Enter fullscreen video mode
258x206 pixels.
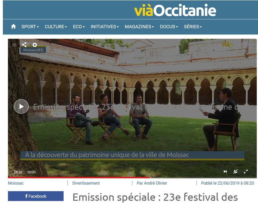[x=246, y=172]
